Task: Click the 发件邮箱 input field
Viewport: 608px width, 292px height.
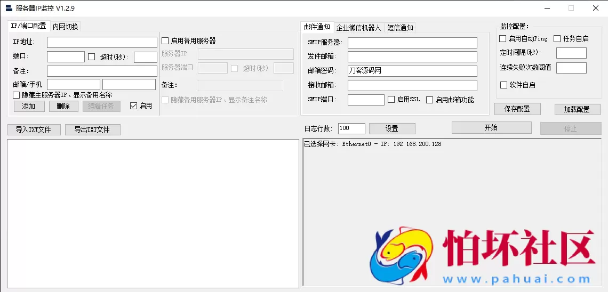Action: (412, 56)
